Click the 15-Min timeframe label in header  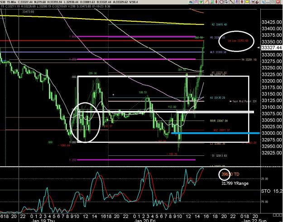(12, 2)
